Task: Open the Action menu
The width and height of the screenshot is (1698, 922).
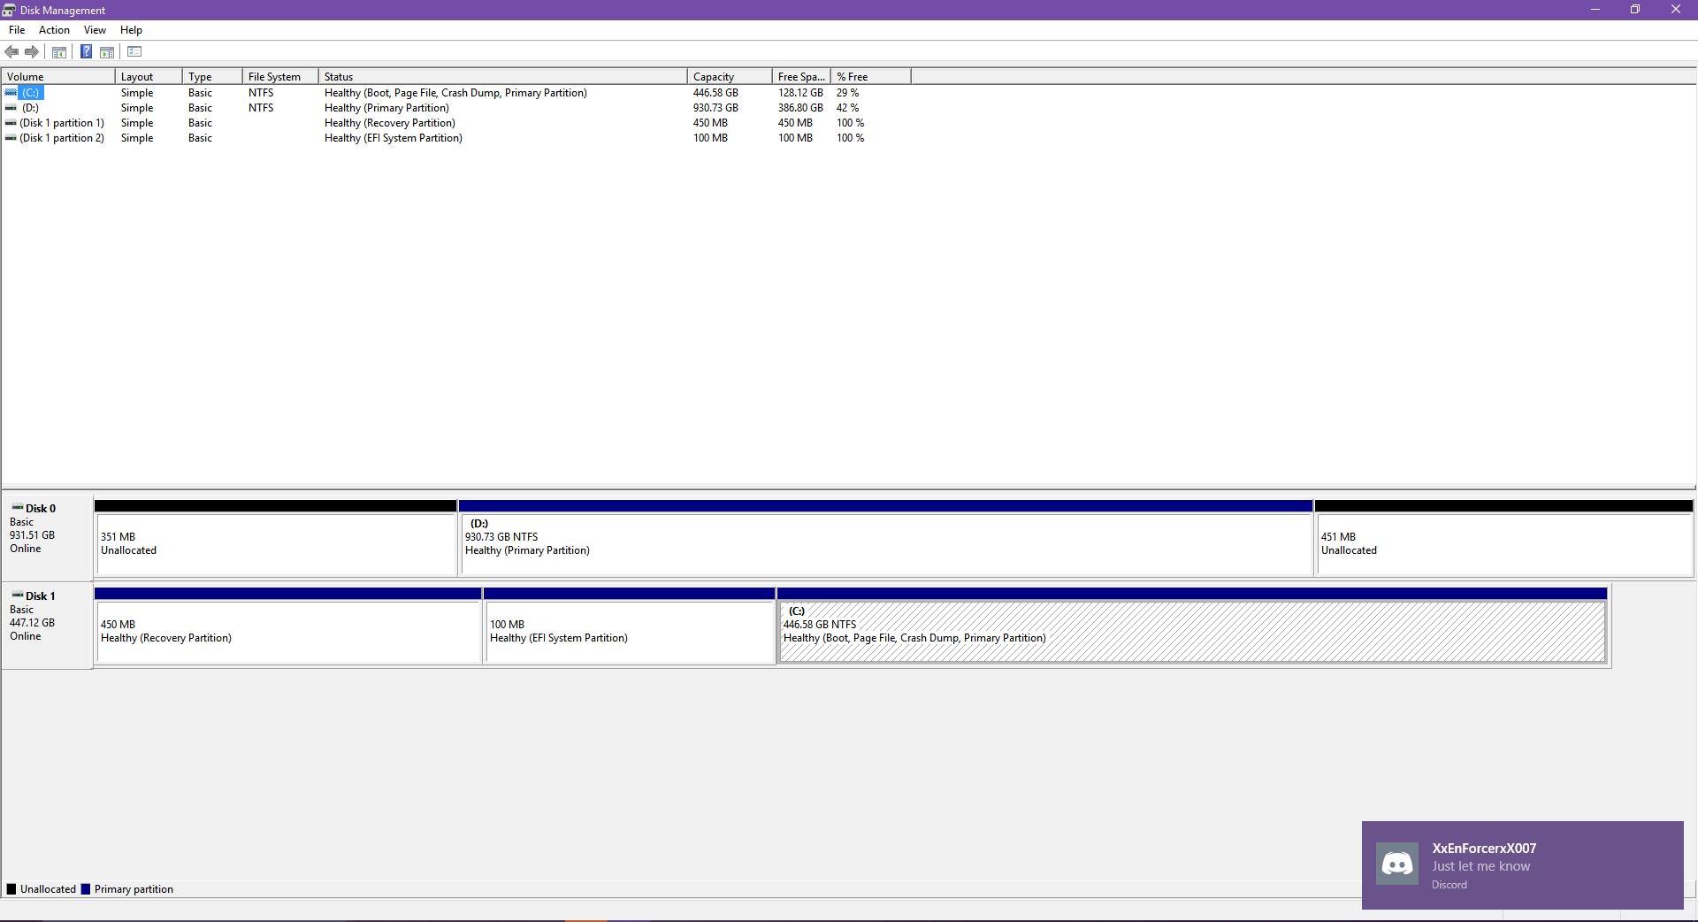Action: pyautogui.click(x=54, y=30)
